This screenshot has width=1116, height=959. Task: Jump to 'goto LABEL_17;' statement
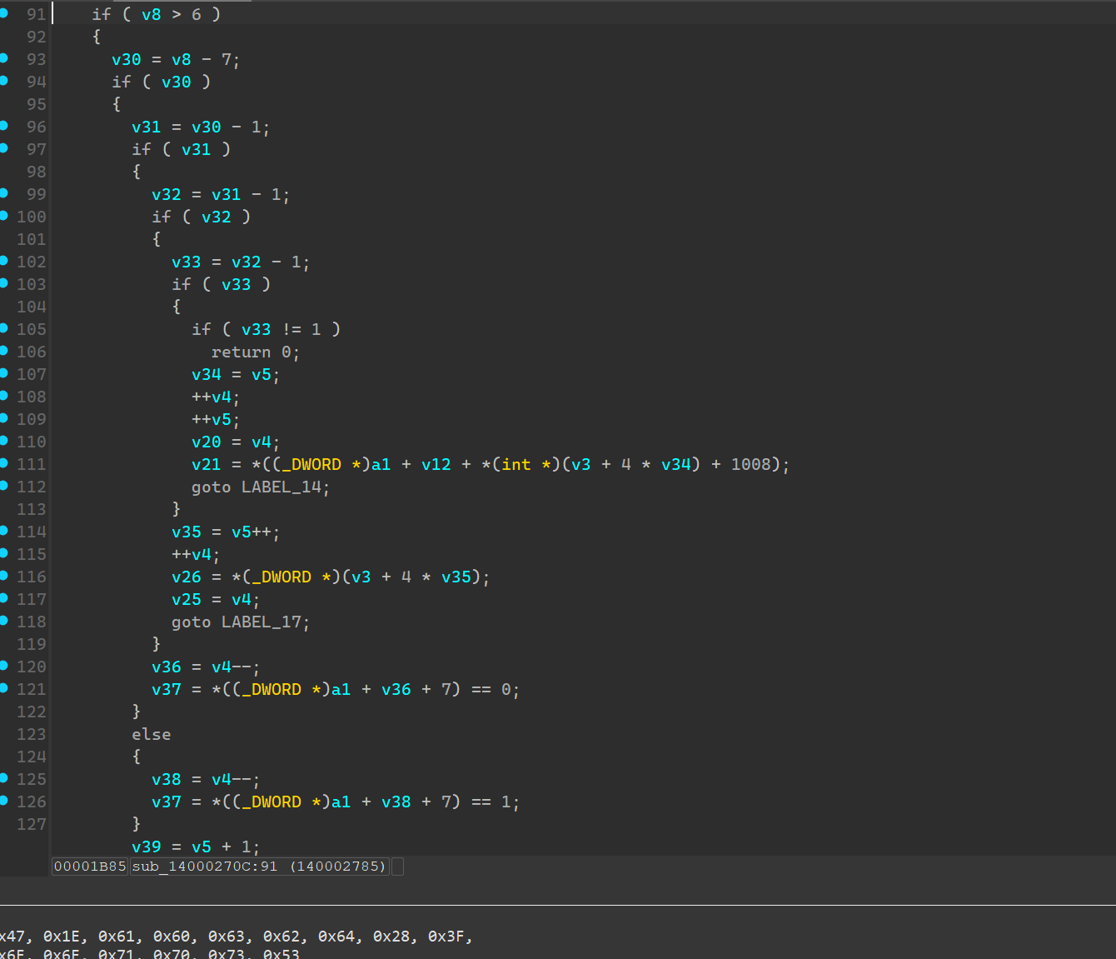241,622
